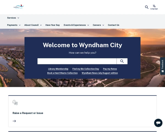Click the hero search submit magnifier button
Viewport: 165px width, 132px height.
122,61
